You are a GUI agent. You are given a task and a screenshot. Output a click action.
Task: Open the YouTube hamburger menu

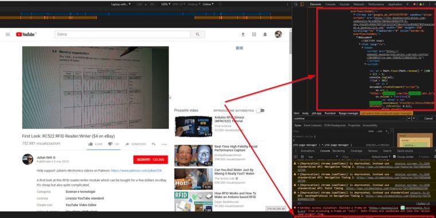[x=8, y=34]
